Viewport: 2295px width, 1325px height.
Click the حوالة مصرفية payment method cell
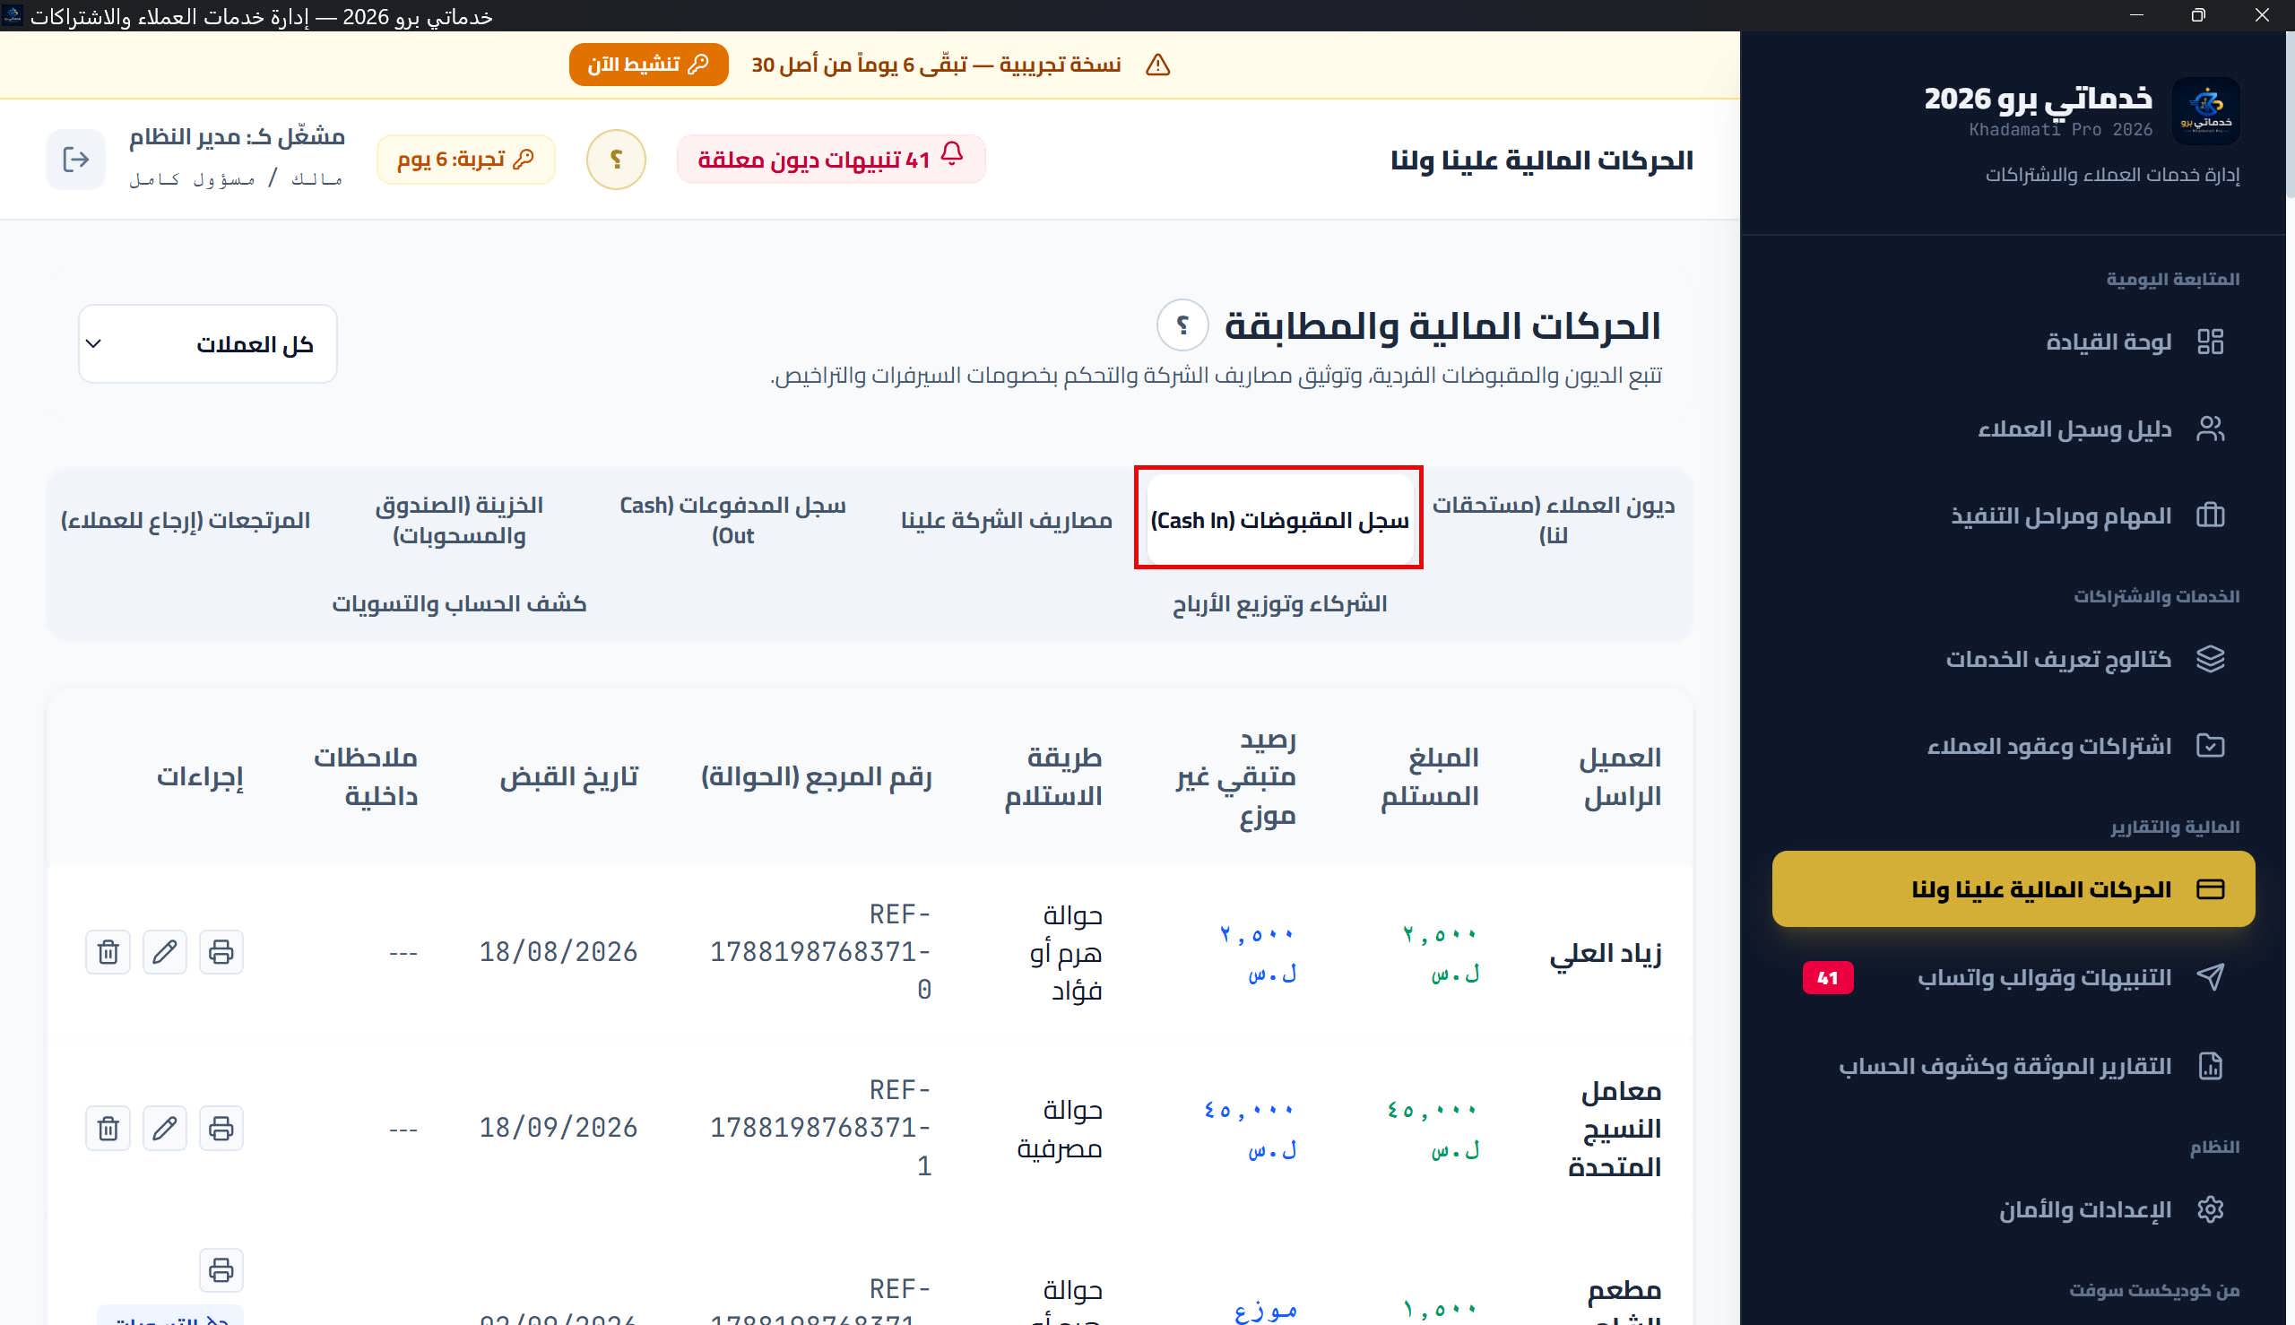[x=1061, y=1130]
